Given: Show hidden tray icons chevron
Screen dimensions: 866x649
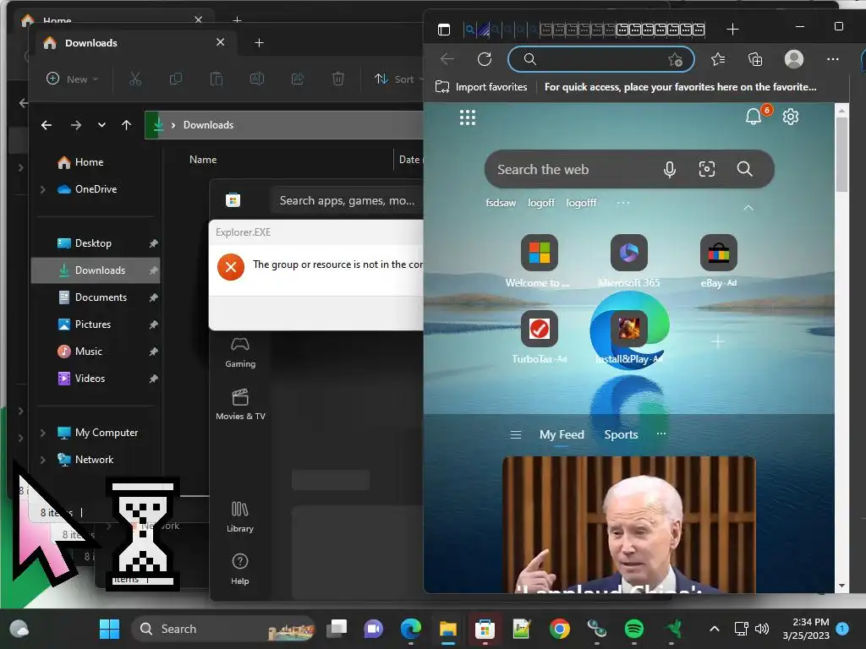Looking at the screenshot, I should point(714,629).
